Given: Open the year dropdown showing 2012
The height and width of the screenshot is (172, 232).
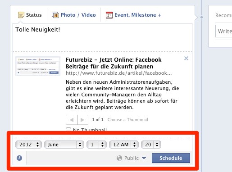Looking at the screenshot, I should click(x=28, y=145).
